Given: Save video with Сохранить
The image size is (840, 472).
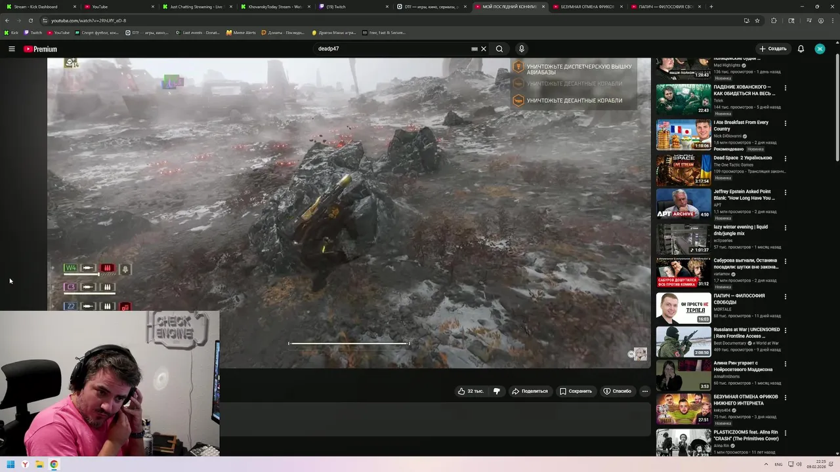Looking at the screenshot, I should 576,391.
